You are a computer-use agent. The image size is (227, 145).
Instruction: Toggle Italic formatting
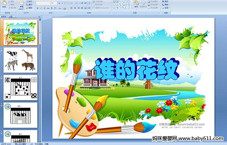[x=41, y=8]
